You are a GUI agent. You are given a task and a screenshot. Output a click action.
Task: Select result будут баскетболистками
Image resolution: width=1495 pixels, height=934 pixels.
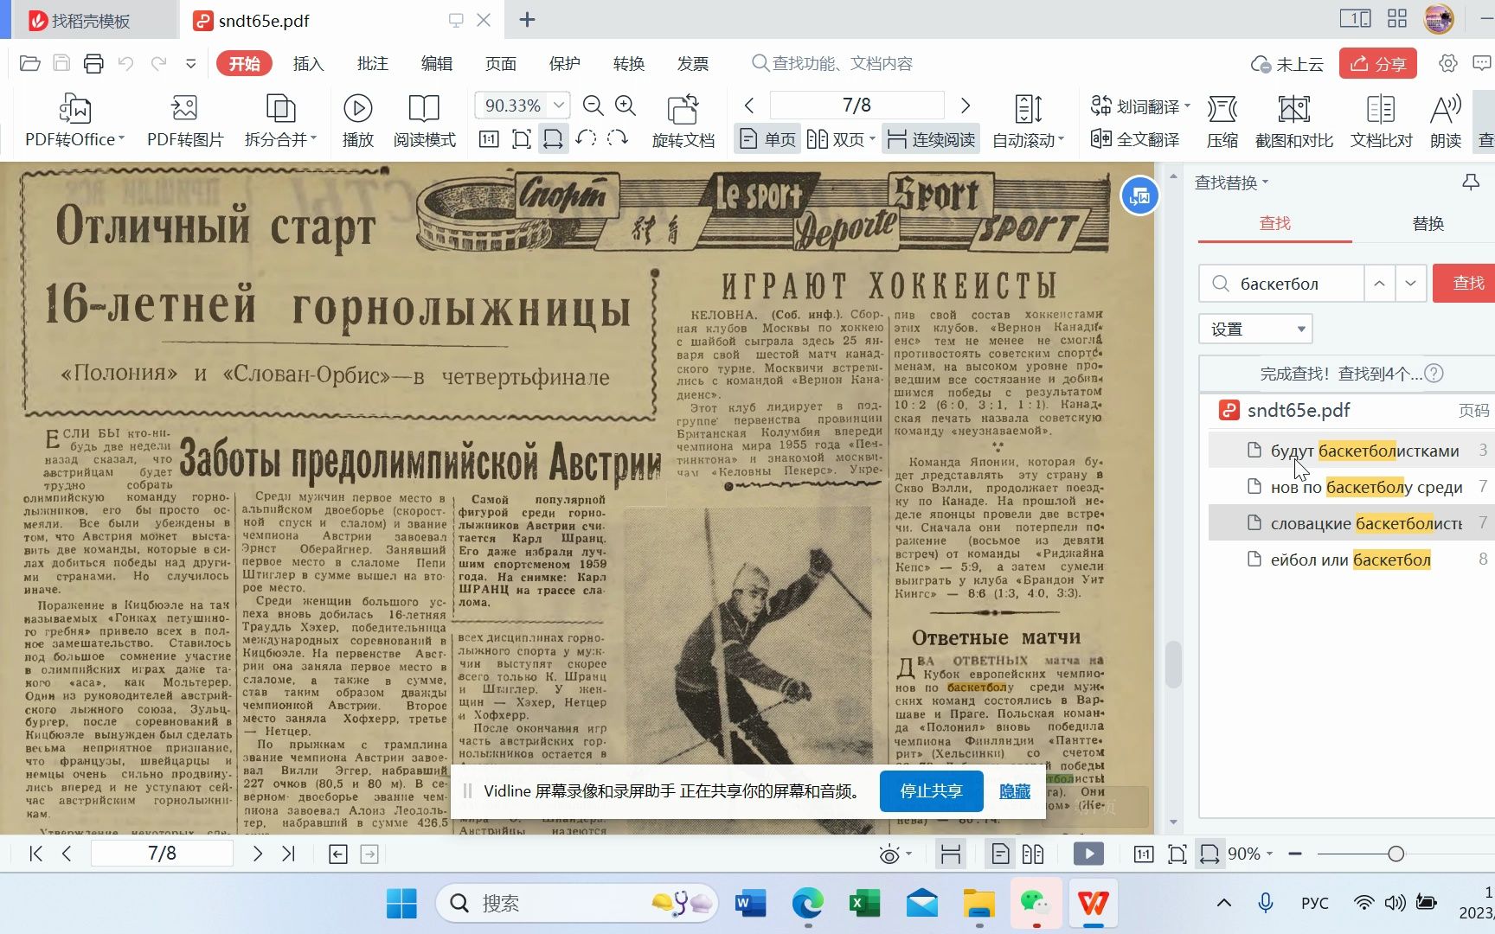pos(1351,451)
